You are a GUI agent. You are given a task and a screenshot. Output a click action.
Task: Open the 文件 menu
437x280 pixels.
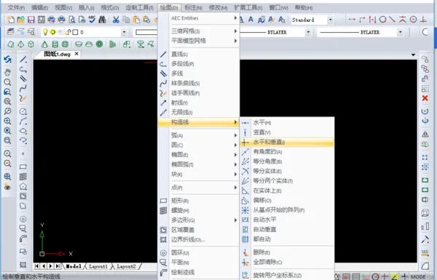tap(16, 7)
